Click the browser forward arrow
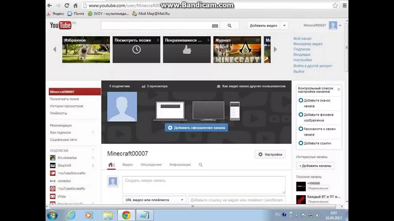This screenshot has width=394, height=221. point(58,6)
